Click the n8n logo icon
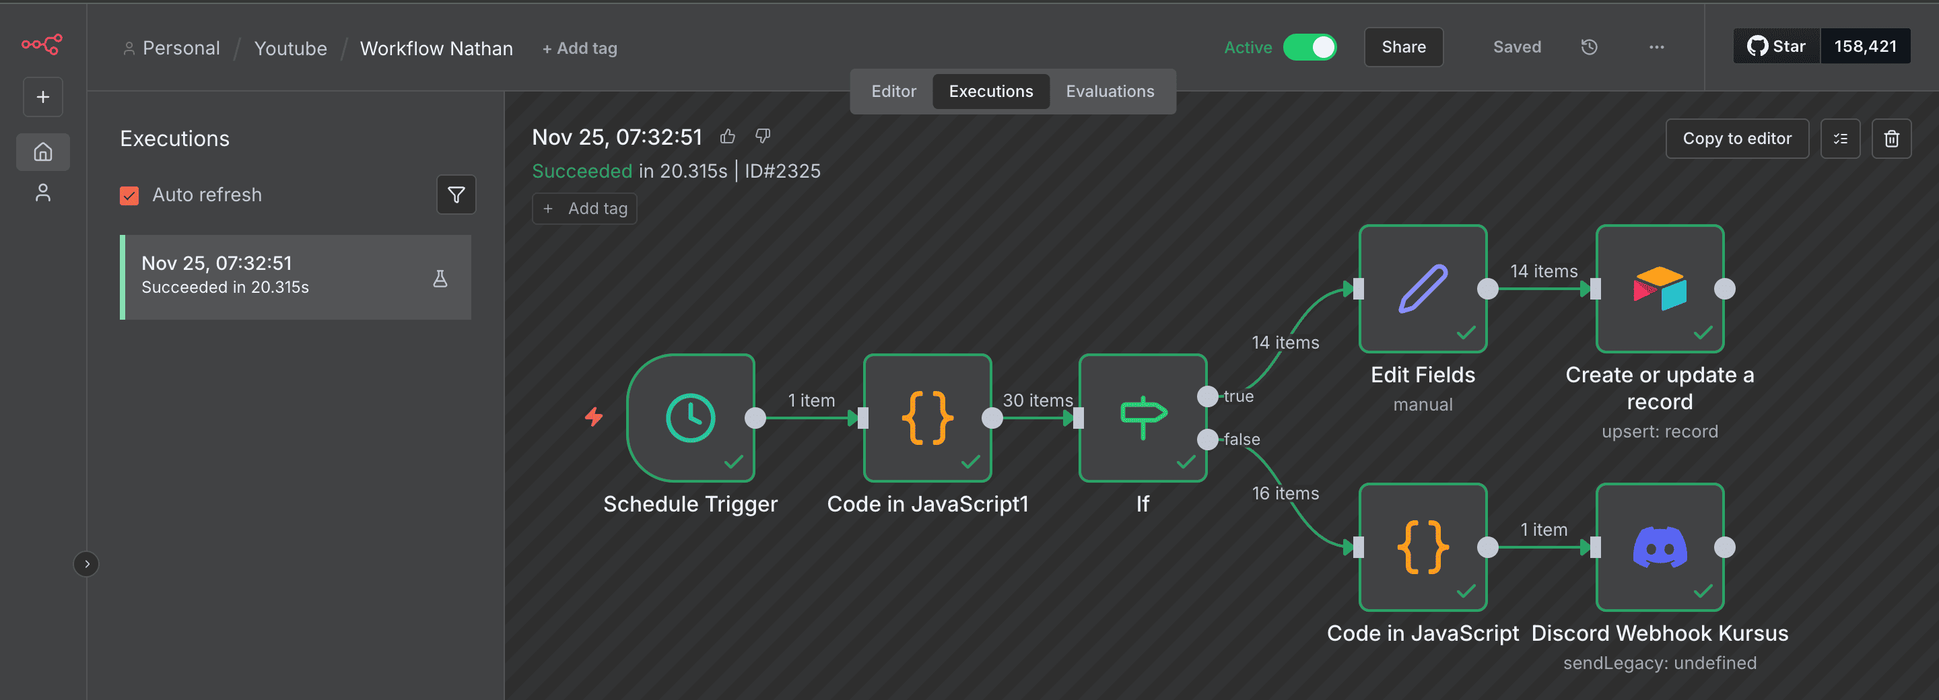This screenshot has height=700, width=1939. click(x=42, y=45)
